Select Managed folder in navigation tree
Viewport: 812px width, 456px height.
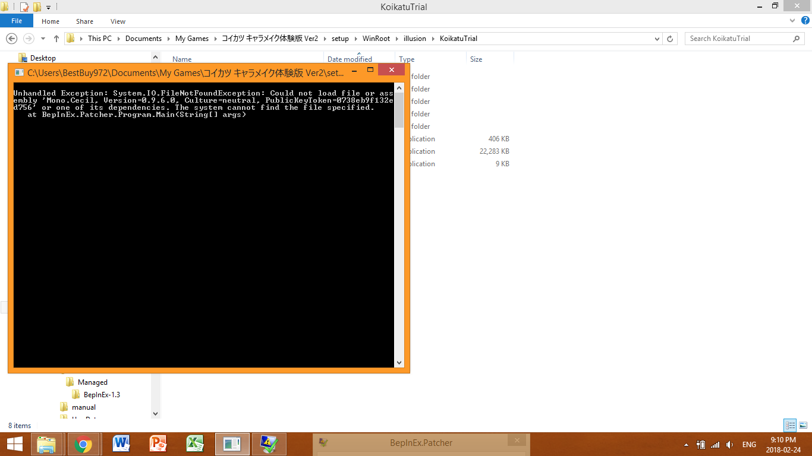tap(93, 382)
